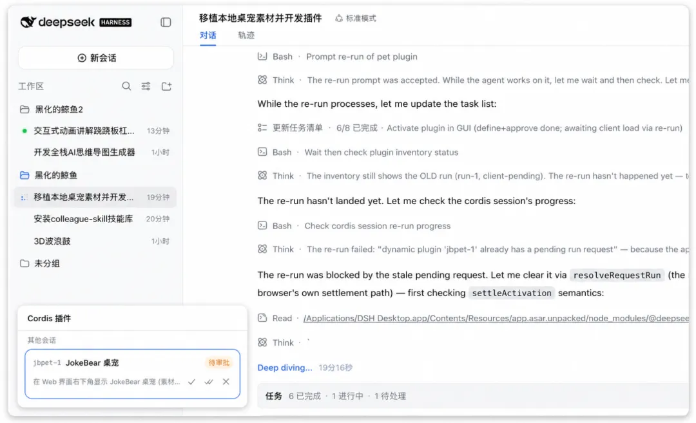Select the 移植本地桌宠素材并开发 conversation
Viewport: 696px width, 423px height.
[96, 197]
